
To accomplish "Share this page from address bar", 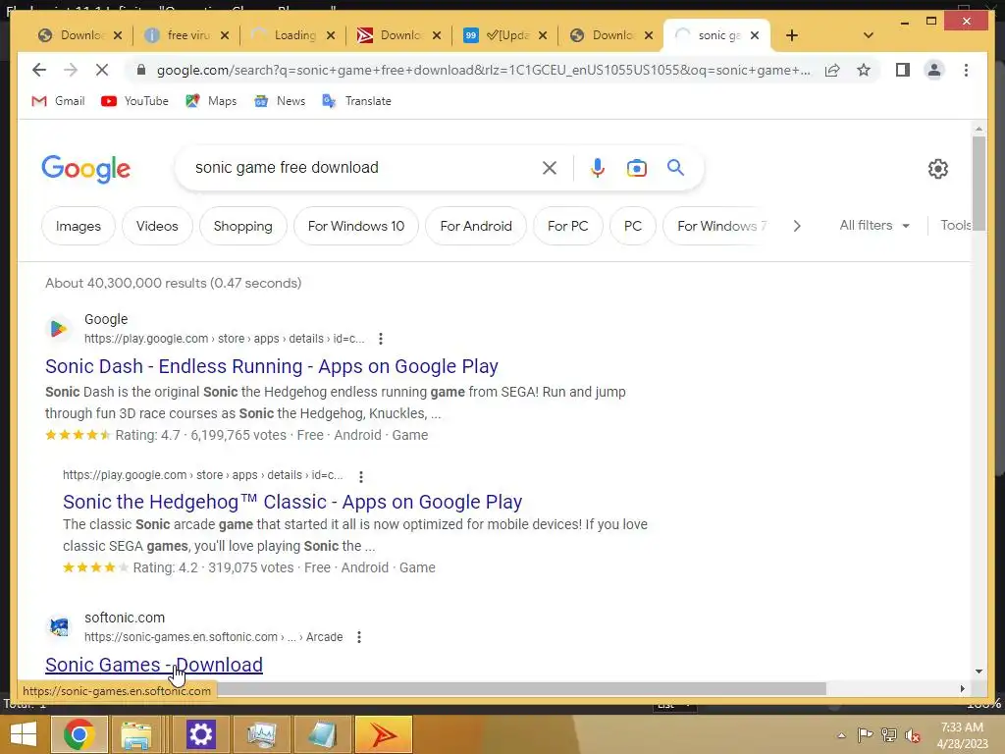I will click(832, 70).
